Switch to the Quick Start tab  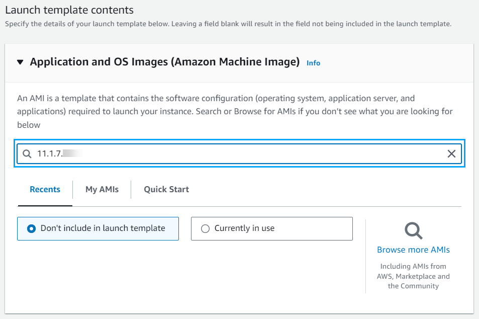tap(166, 189)
